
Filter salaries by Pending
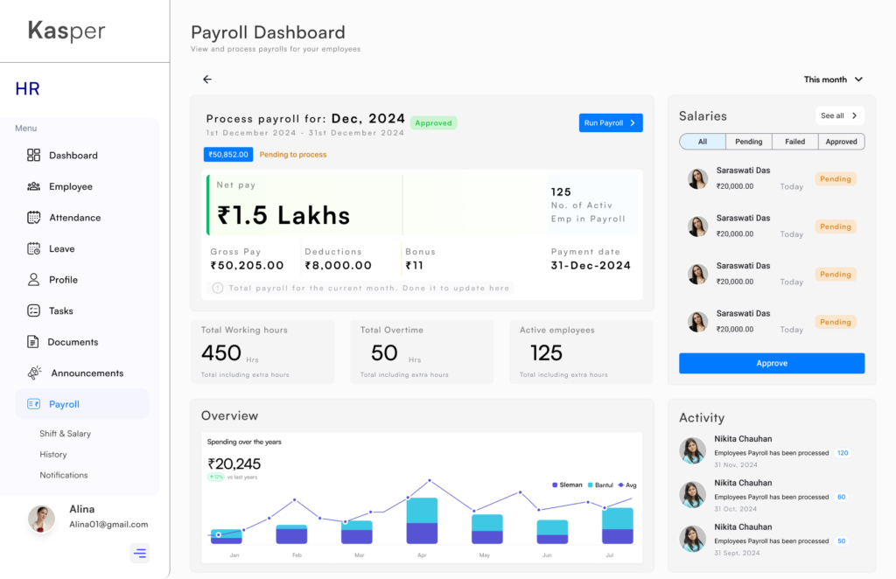748,142
